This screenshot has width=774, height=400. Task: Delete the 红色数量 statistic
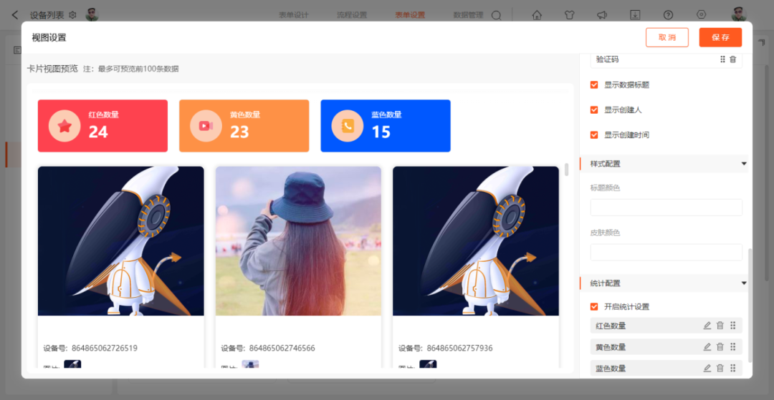720,326
